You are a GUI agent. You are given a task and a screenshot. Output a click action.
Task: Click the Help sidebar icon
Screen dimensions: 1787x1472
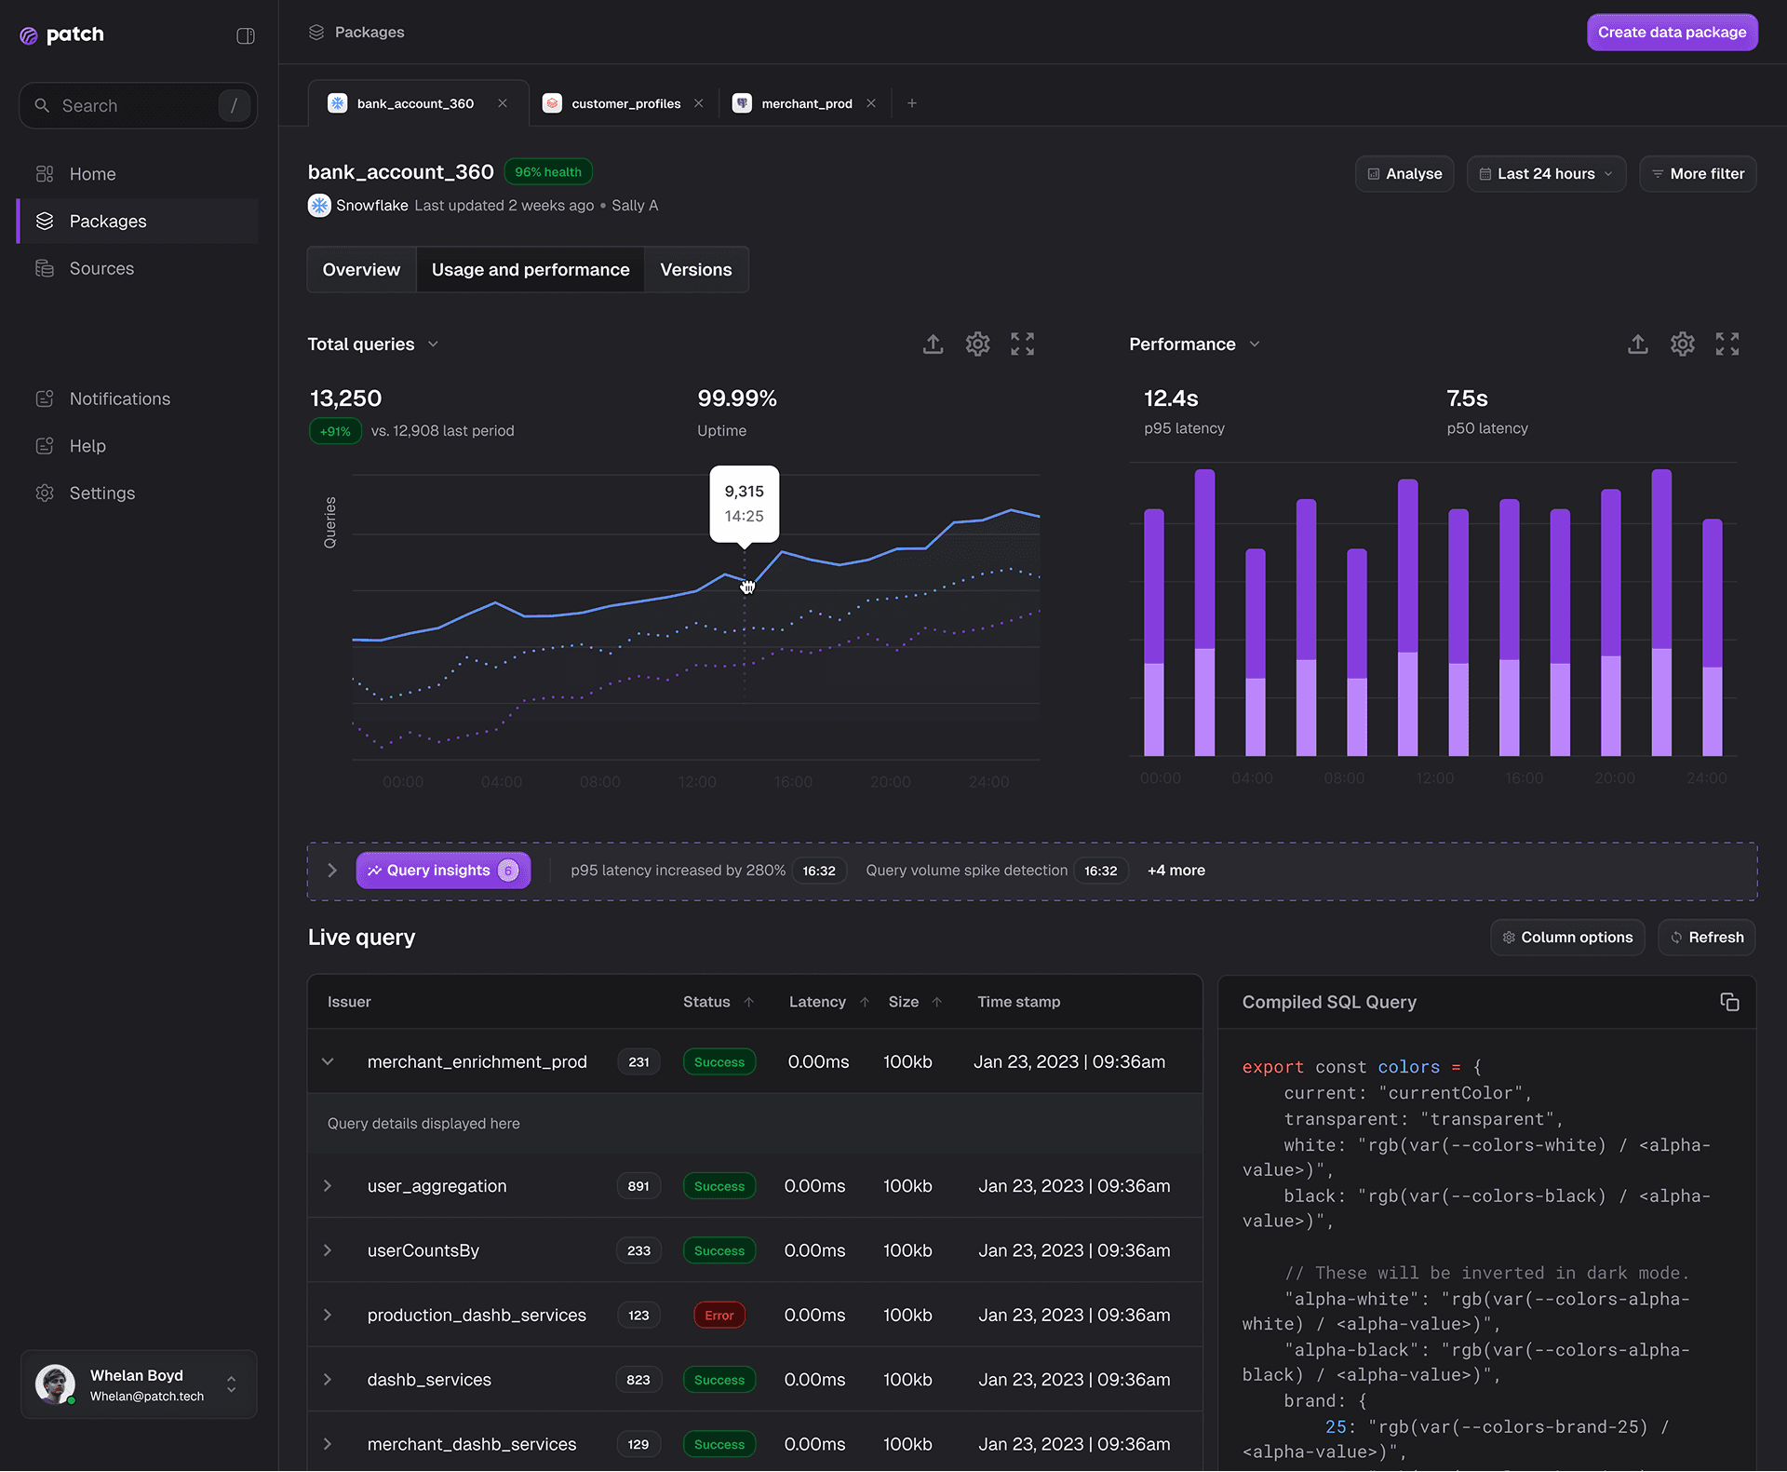[45, 446]
